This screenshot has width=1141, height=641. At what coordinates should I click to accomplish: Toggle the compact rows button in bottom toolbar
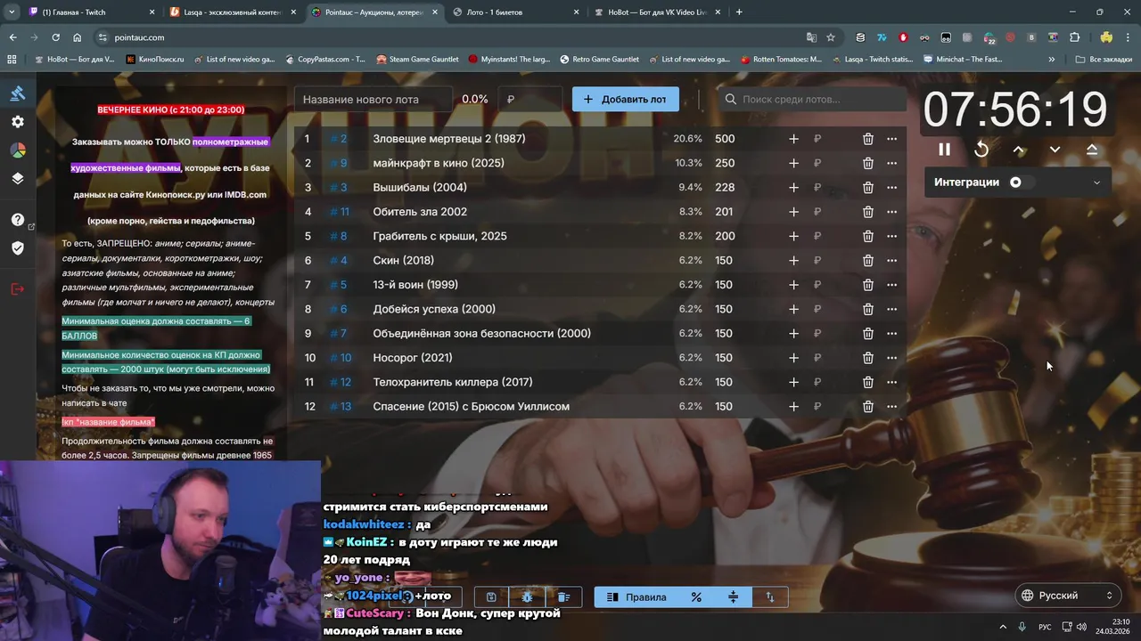tap(733, 597)
